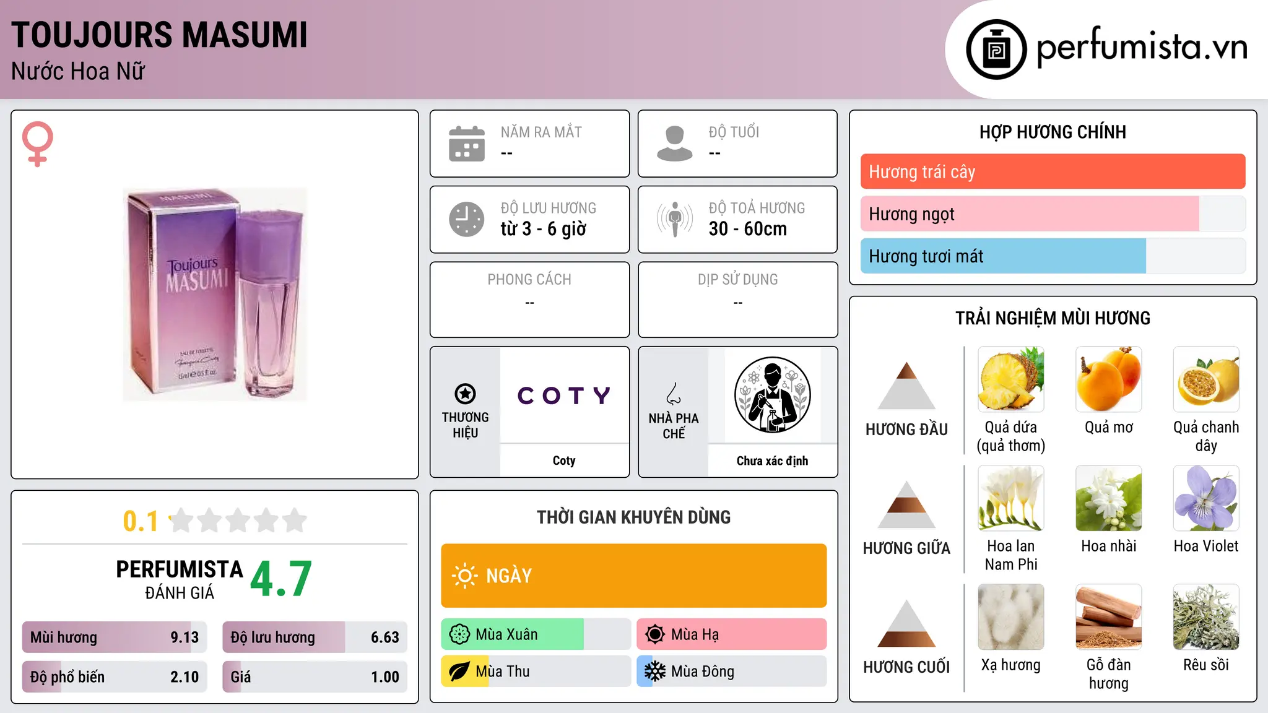The width and height of the screenshot is (1268, 713).
Task: Click the Trải nghiệm mùi hương heading
Action: (x=1053, y=318)
